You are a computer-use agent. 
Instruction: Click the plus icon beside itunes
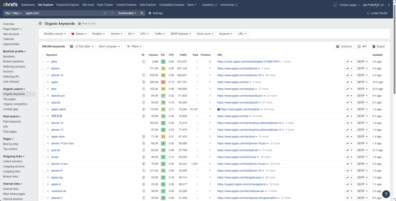pos(48,157)
